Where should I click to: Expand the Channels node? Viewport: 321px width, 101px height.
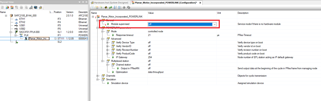[98, 76]
